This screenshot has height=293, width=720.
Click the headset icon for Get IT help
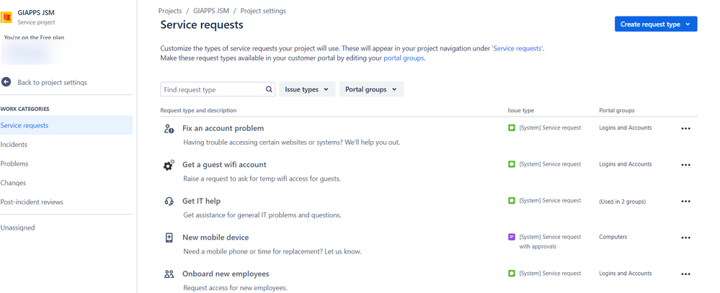pos(169,202)
